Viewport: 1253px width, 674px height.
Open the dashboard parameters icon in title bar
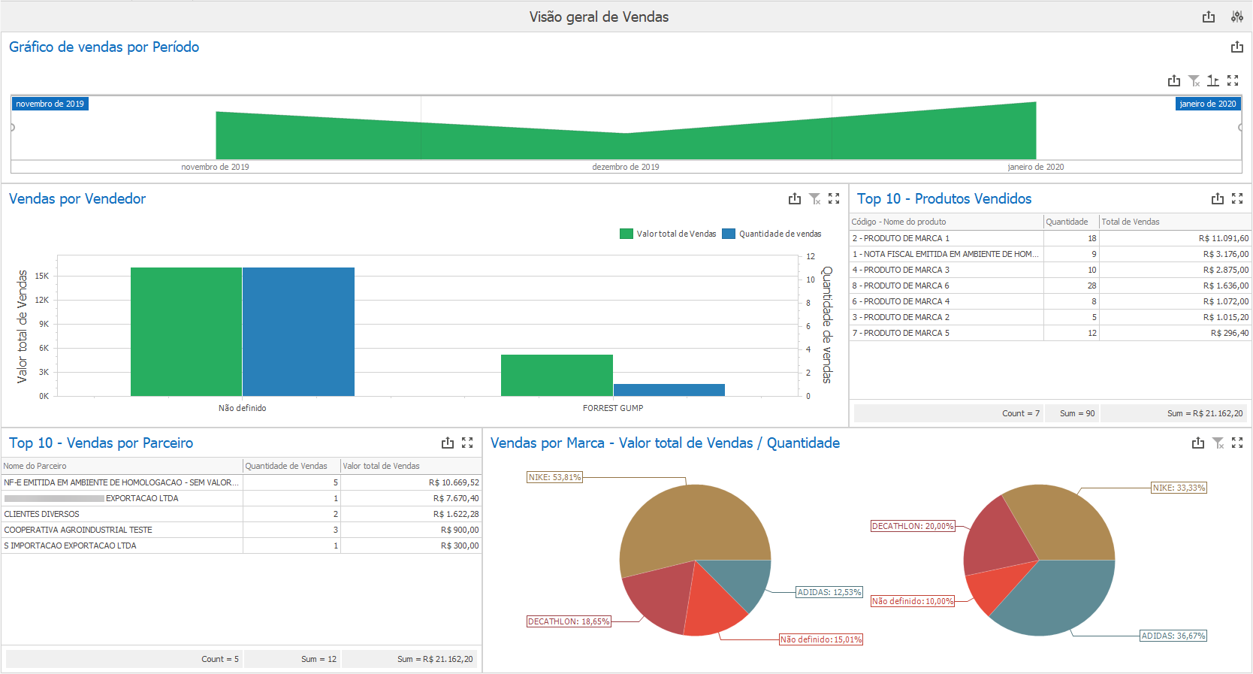pos(1237,17)
